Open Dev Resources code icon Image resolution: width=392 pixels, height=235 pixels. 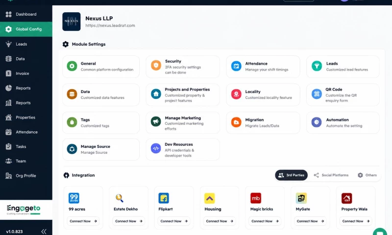click(x=156, y=148)
